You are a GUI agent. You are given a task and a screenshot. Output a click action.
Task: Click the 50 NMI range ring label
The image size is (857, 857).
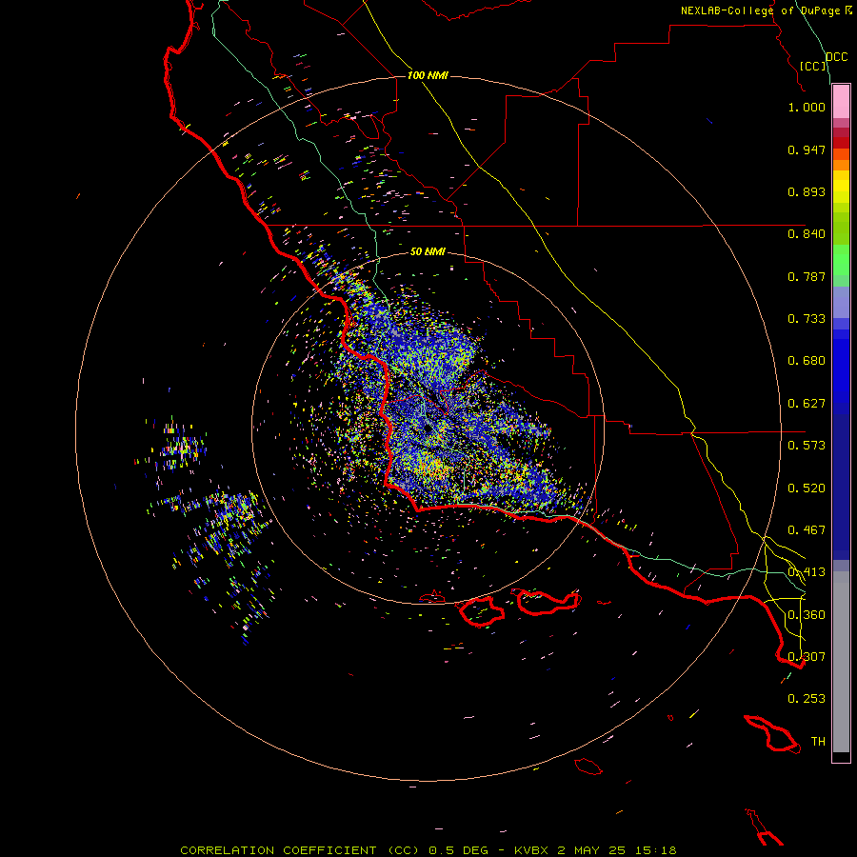428,252
